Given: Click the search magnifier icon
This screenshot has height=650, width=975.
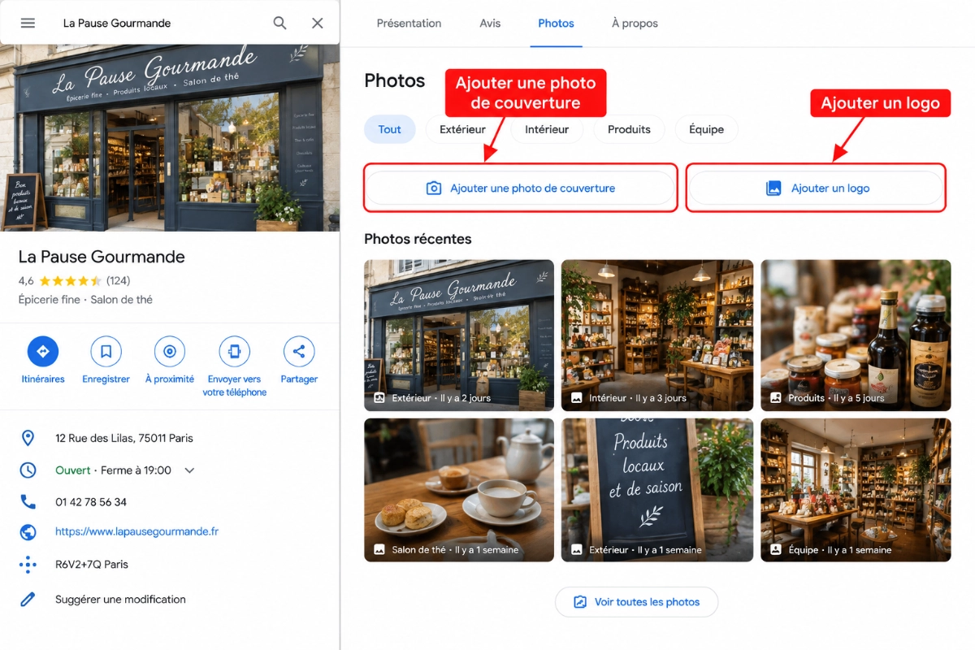Looking at the screenshot, I should pyautogui.click(x=279, y=23).
